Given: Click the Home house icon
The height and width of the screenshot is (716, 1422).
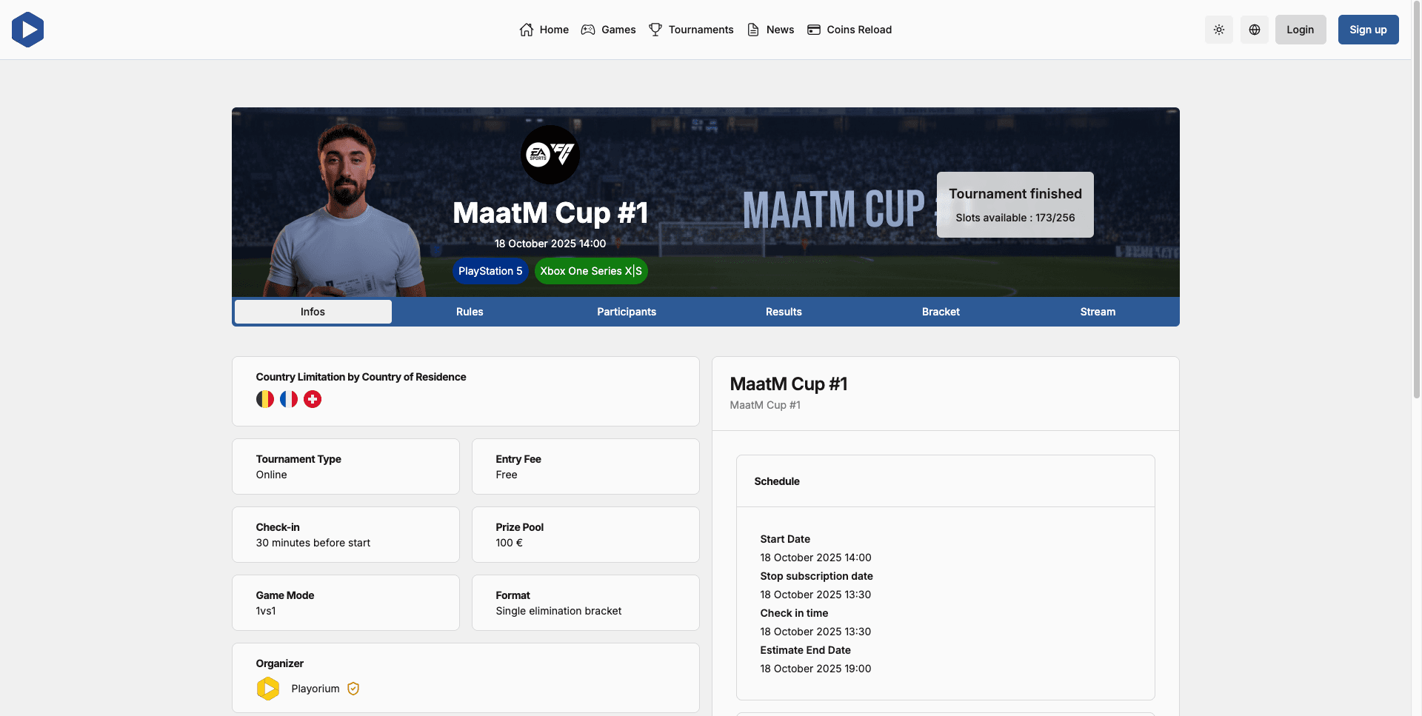Looking at the screenshot, I should pos(527,30).
